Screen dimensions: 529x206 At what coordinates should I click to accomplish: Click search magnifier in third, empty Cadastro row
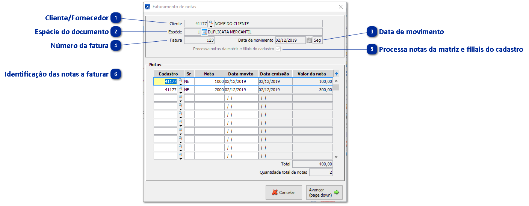coord(180,97)
